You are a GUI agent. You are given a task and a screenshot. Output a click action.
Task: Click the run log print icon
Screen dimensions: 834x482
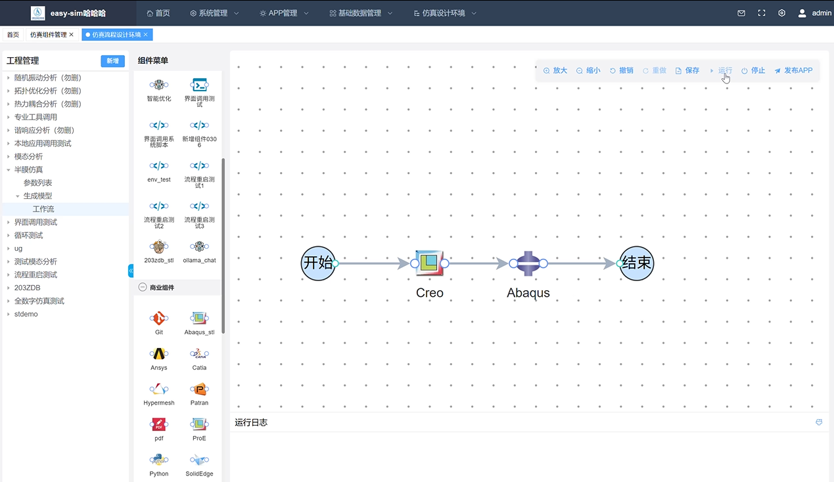click(x=819, y=422)
